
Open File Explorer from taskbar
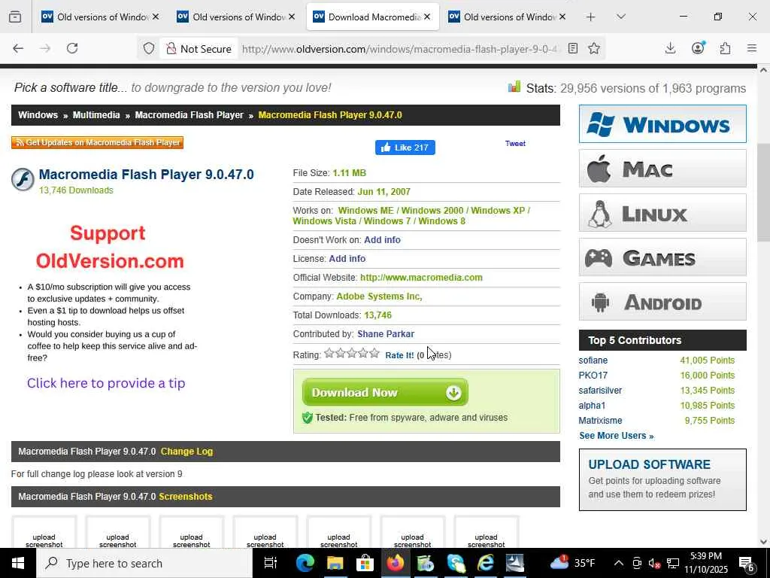[x=335, y=563]
